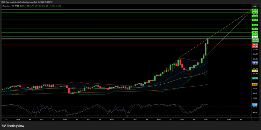The width and height of the screenshot is (261, 130).
Task: Click the 175.00 price scale tick
Action: (x=255, y=69)
